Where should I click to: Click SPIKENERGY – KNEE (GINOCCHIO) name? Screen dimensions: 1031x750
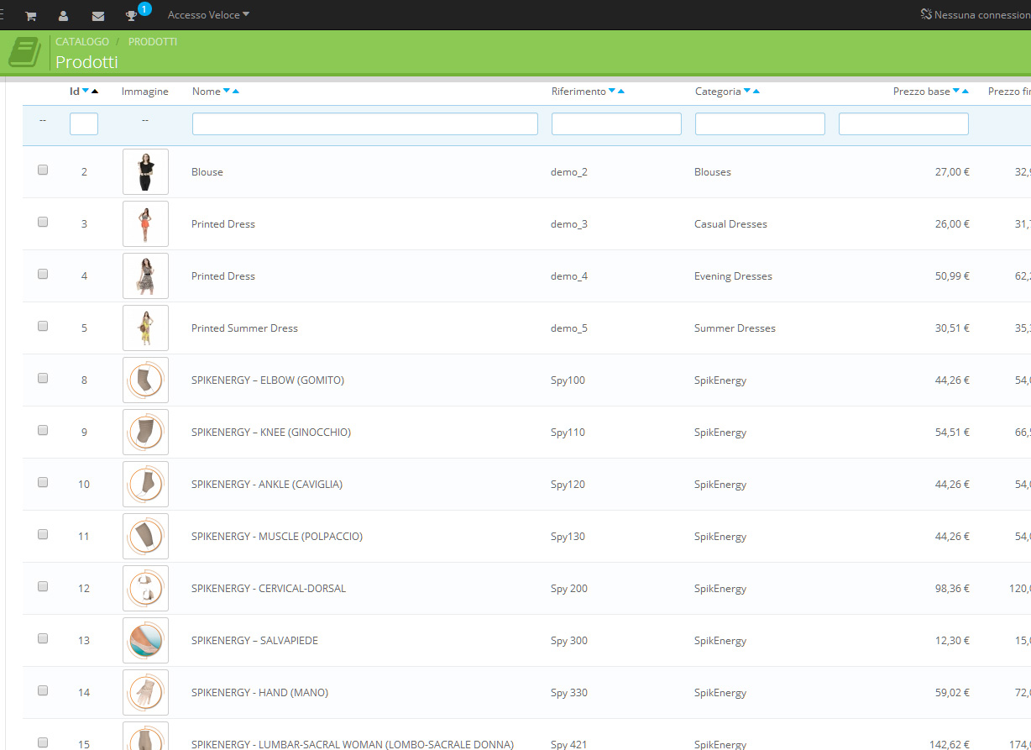pyautogui.click(x=271, y=432)
